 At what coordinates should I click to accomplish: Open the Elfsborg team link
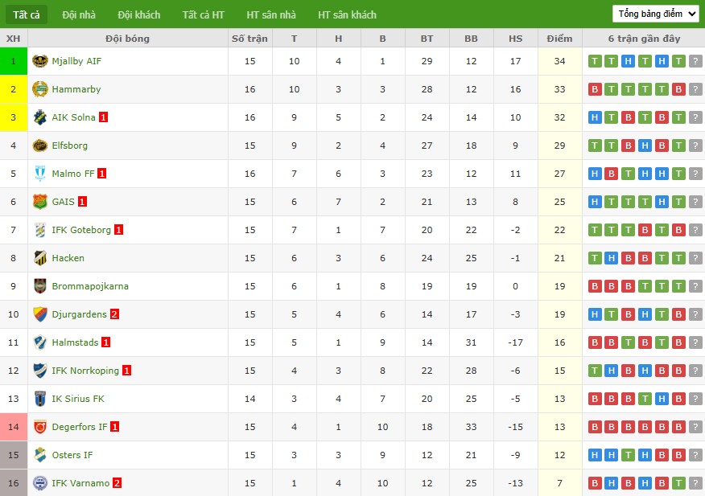tap(70, 146)
